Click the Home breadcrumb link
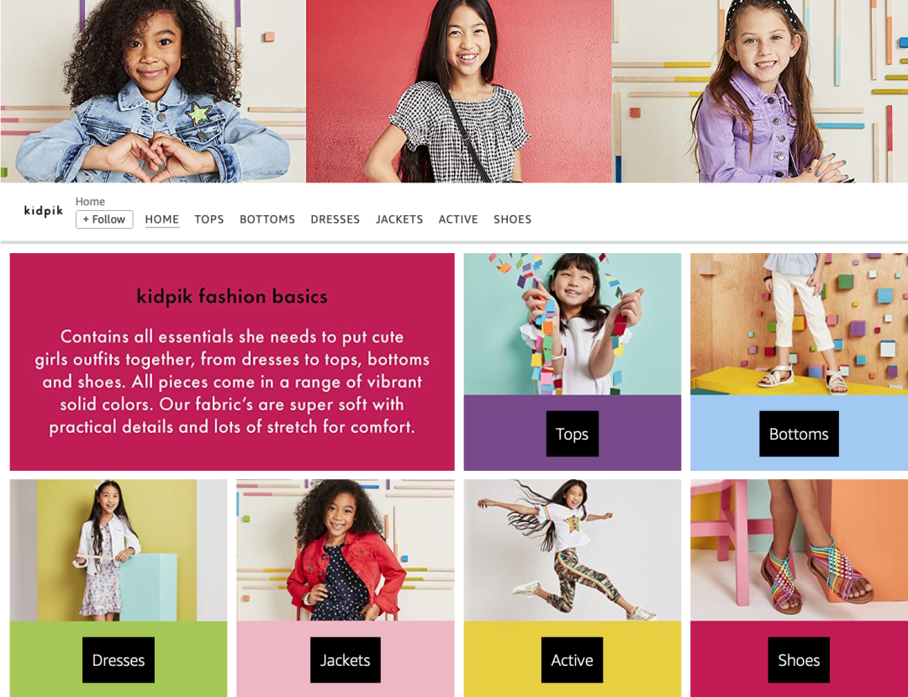 [x=90, y=202]
